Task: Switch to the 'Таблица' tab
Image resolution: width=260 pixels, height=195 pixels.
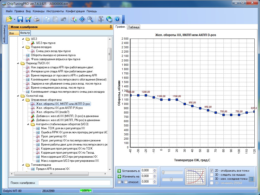Action: (134, 27)
